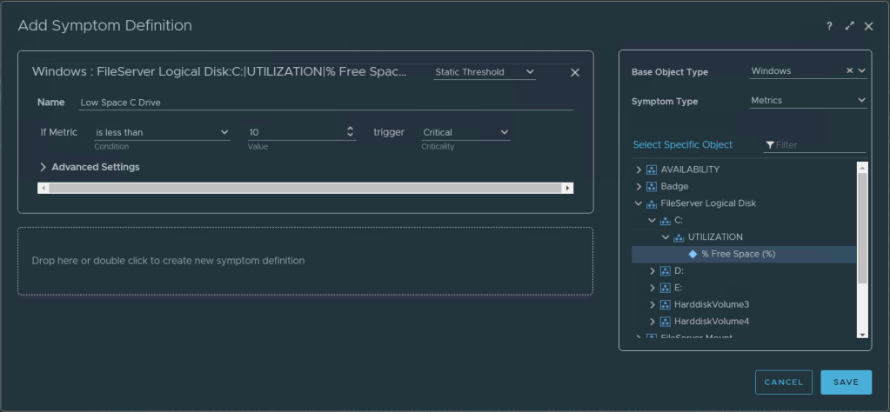This screenshot has width=890, height=412.
Task: Remove the symptom card with its X icon
Action: click(574, 73)
